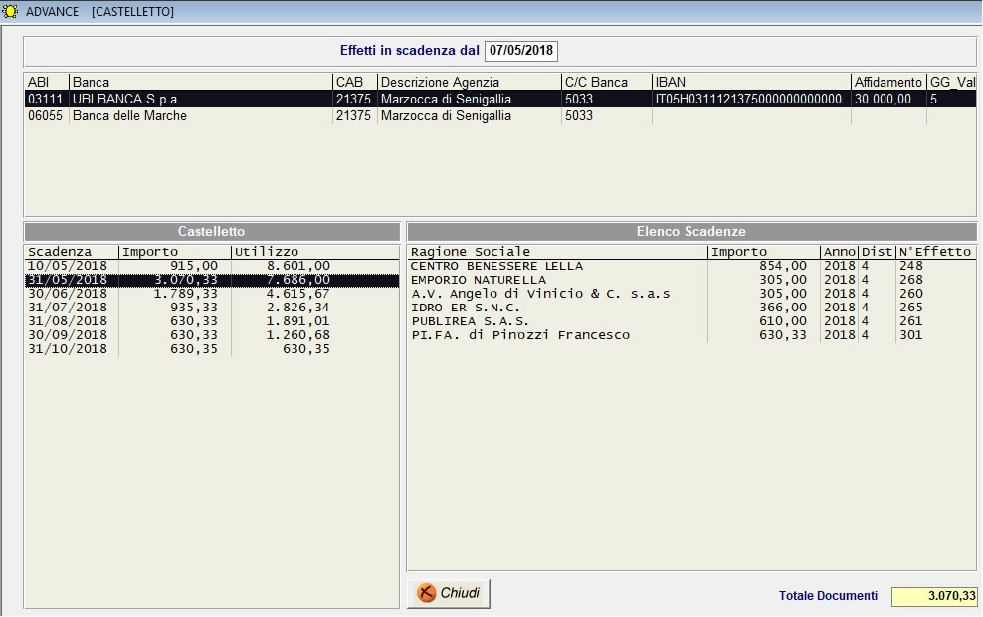Click effetto number 248

911,266
